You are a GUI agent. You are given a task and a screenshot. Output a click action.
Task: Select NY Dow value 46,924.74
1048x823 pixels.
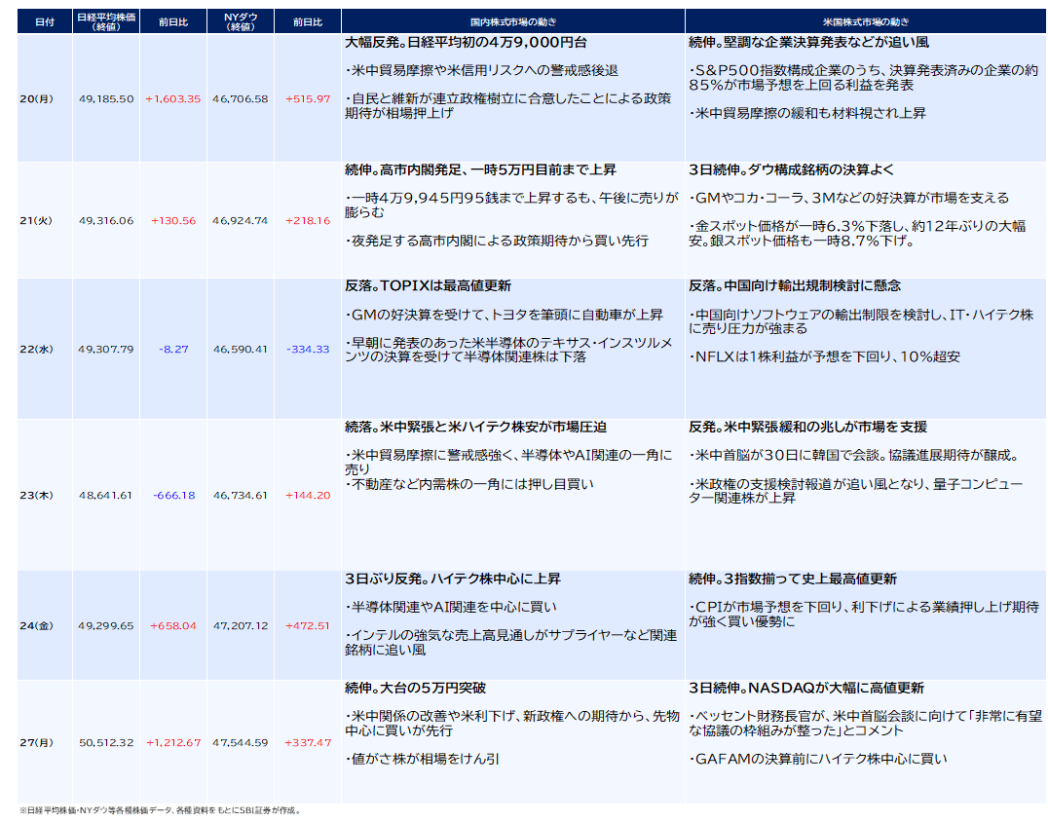240,221
